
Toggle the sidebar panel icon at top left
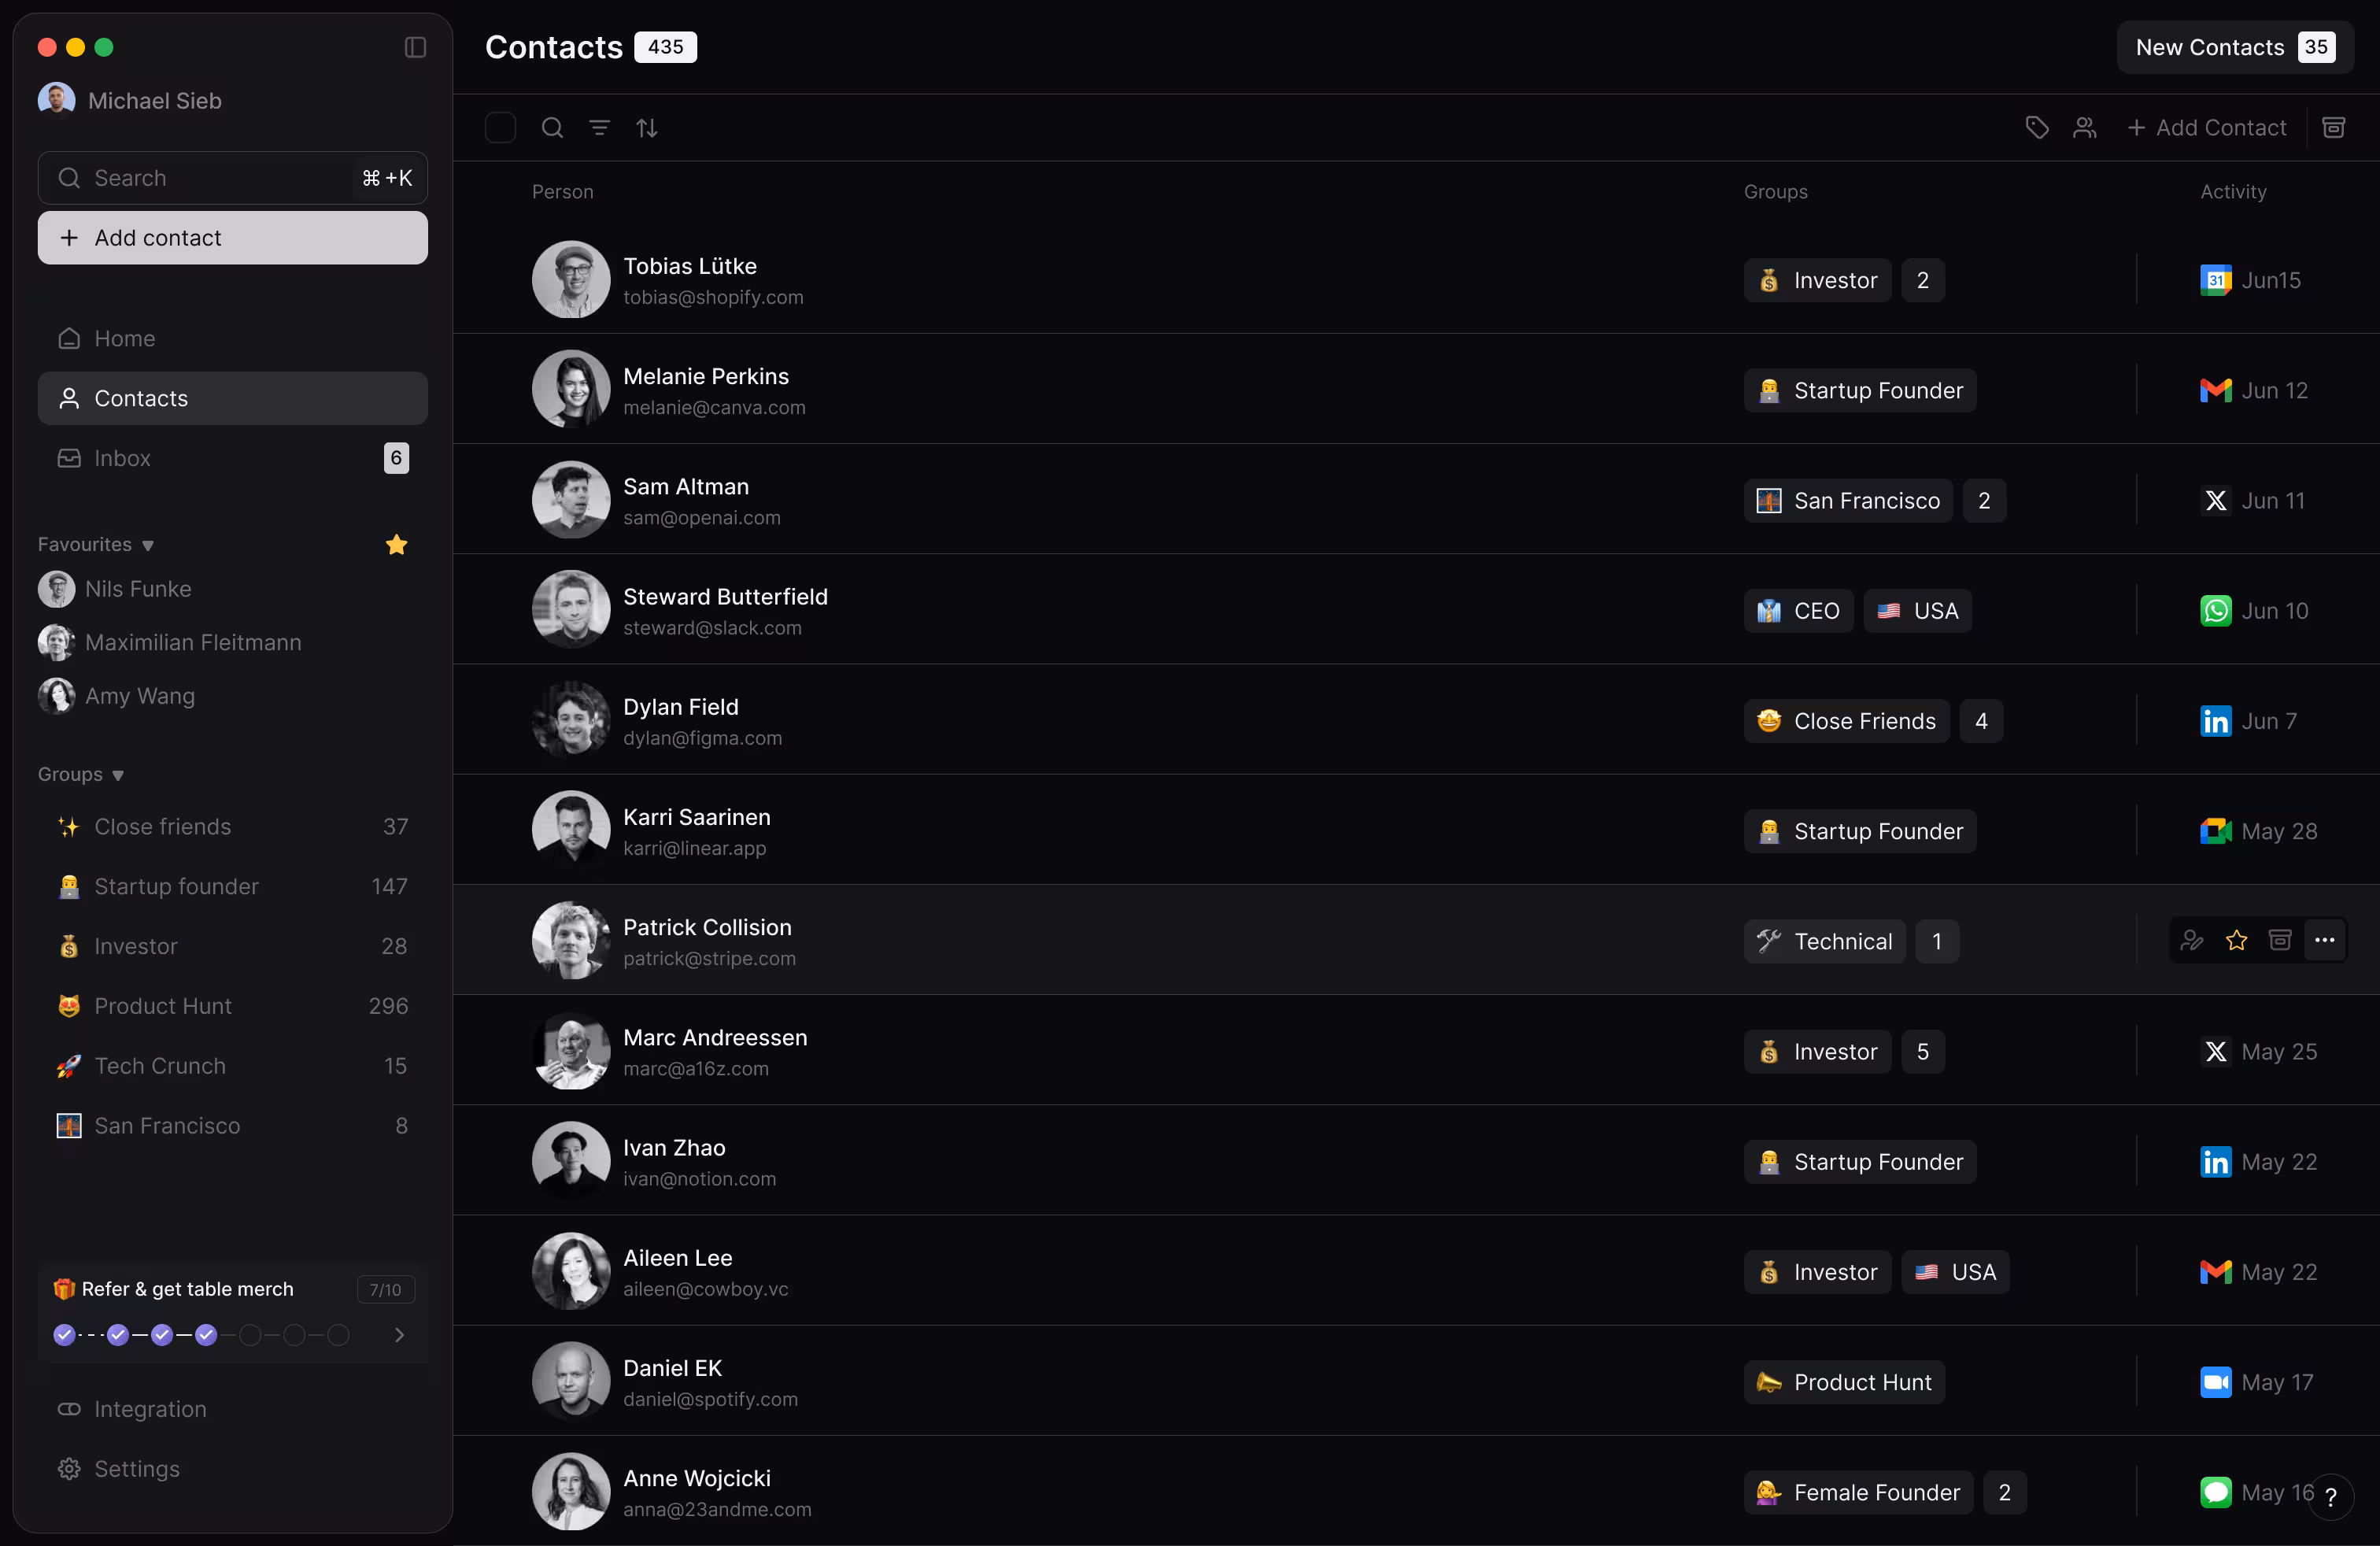pyautogui.click(x=415, y=47)
